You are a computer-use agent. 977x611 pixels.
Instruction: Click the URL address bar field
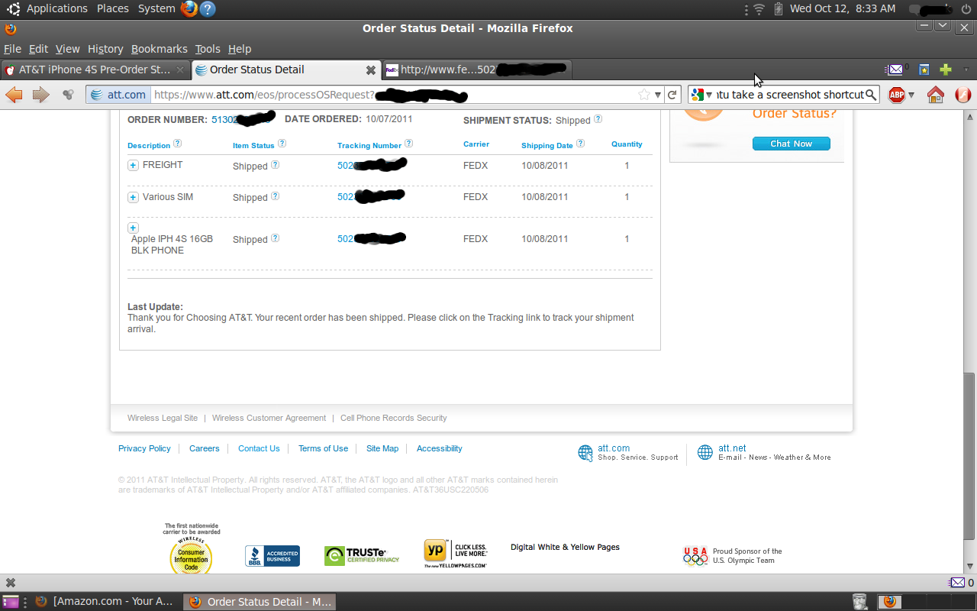[x=393, y=95]
